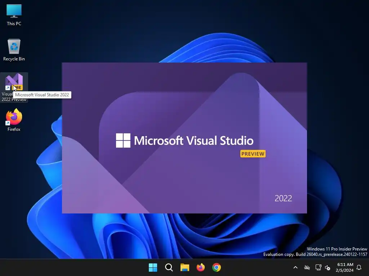The width and height of the screenshot is (369, 276).
Task: Open the notifications bell icon
Action: pos(359,267)
